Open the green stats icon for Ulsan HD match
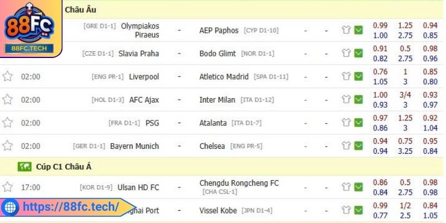The image size is (446, 223). (x=358, y=187)
